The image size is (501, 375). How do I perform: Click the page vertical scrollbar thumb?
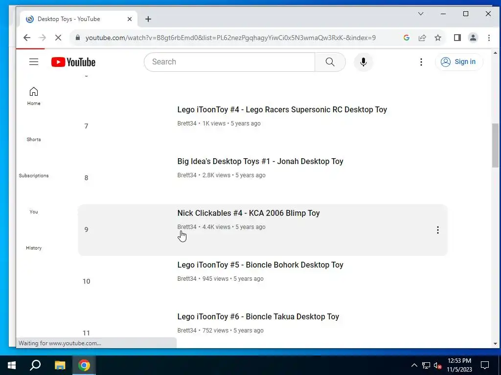495,145
